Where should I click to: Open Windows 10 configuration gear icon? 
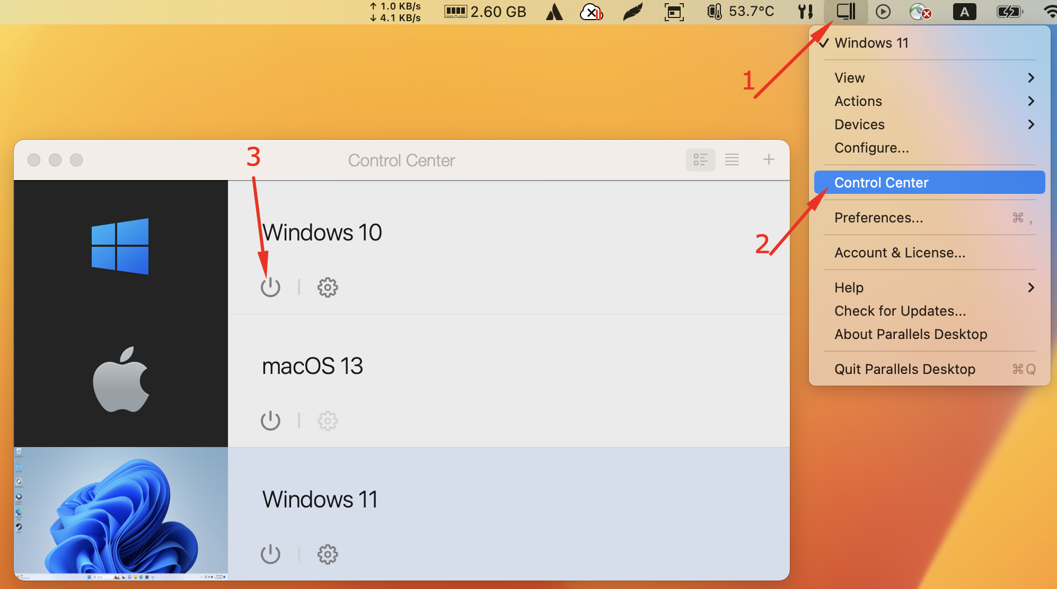click(x=328, y=287)
